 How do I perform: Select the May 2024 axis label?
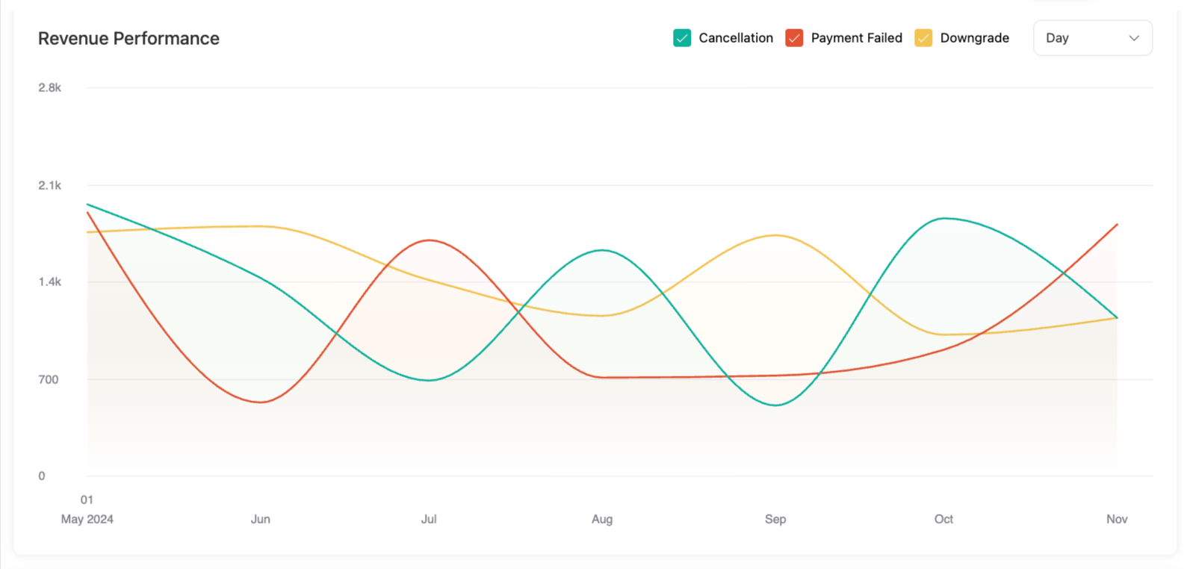click(x=87, y=519)
